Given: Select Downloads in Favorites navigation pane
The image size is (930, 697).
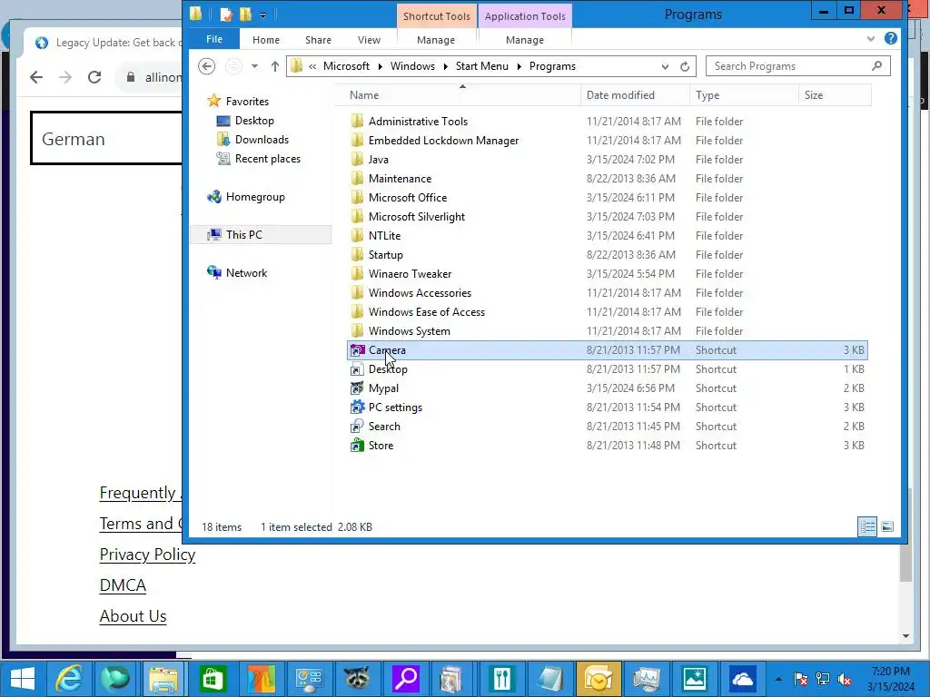Looking at the screenshot, I should (262, 139).
